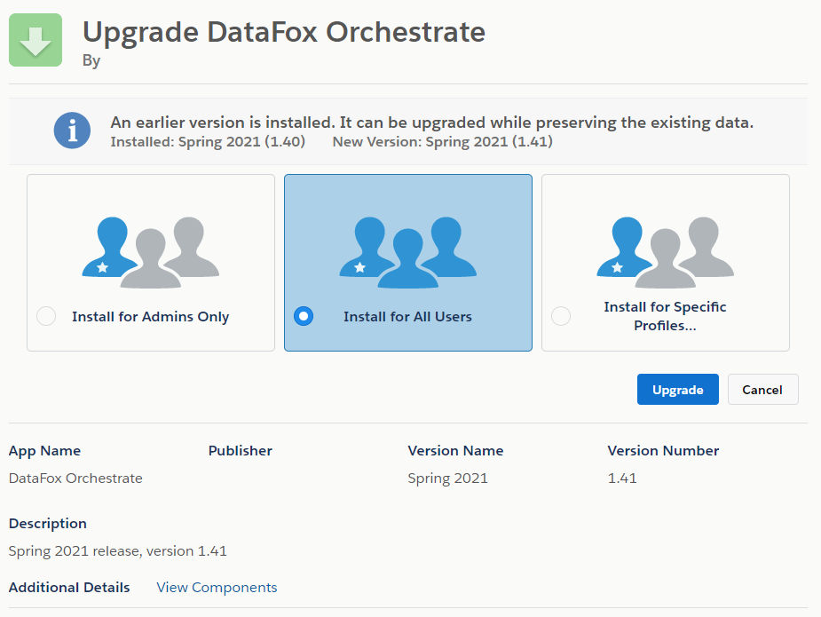Click the Upgrade DataFox Orchestrate heading
This screenshot has height=617, width=821.
point(284,32)
